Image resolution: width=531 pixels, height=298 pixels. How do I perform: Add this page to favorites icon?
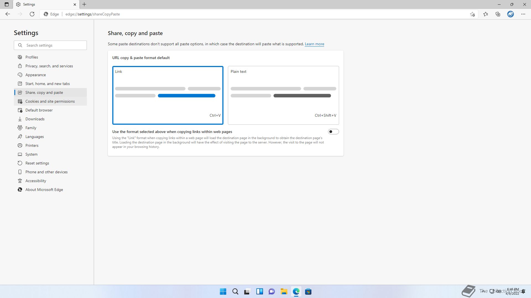[x=472, y=14]
